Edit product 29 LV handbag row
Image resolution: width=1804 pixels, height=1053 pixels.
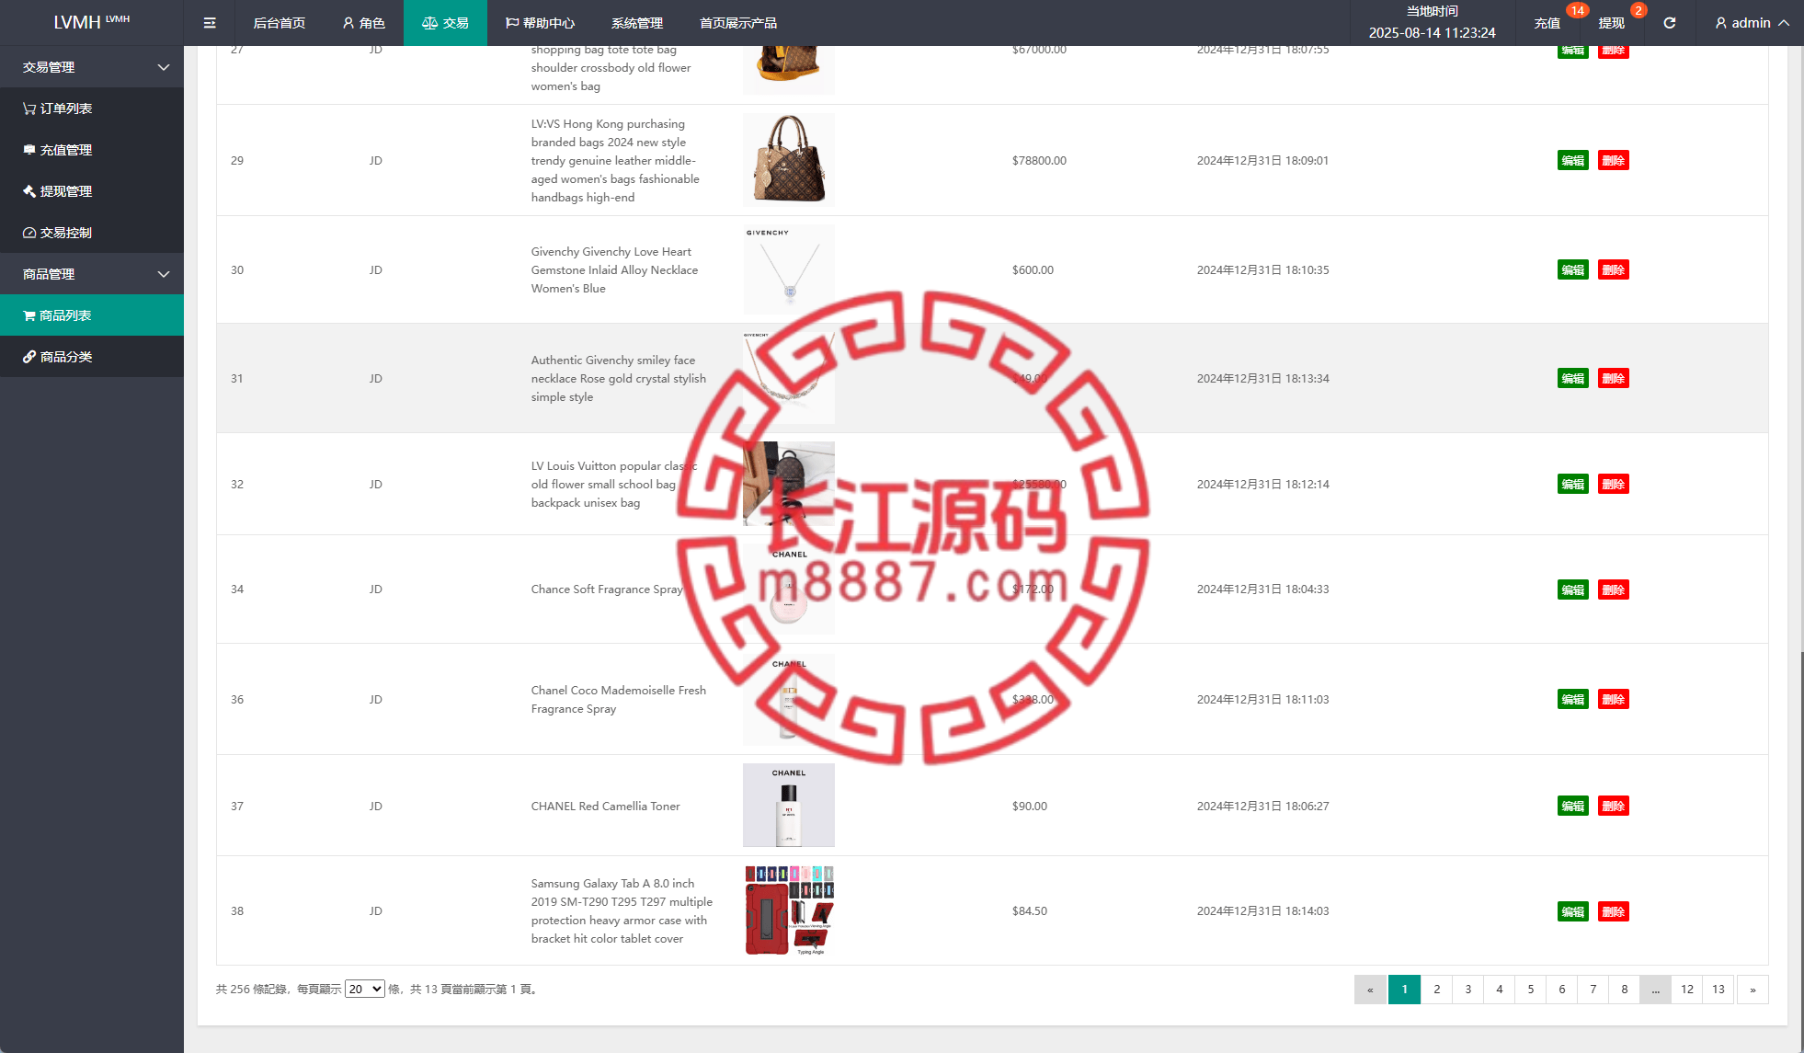1573,160
